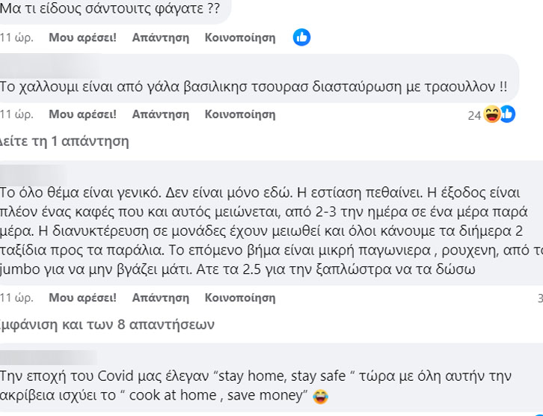Screen dimensions: 543x416
Task: Click the blue like reaction on sandwich comment
Action: (301, 37)
